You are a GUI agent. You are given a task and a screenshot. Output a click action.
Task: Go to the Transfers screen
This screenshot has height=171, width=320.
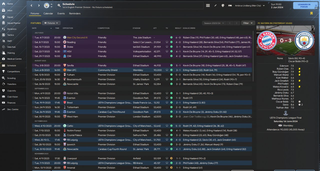[x=11, y=84]
